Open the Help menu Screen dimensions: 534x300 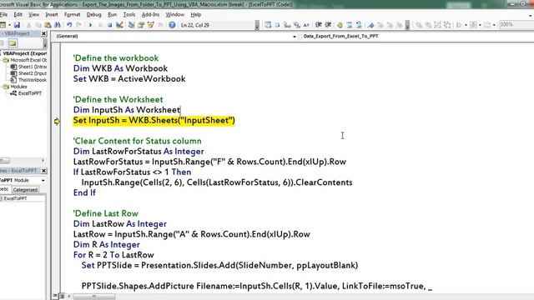pyautogui.click(x=196, y=15)
